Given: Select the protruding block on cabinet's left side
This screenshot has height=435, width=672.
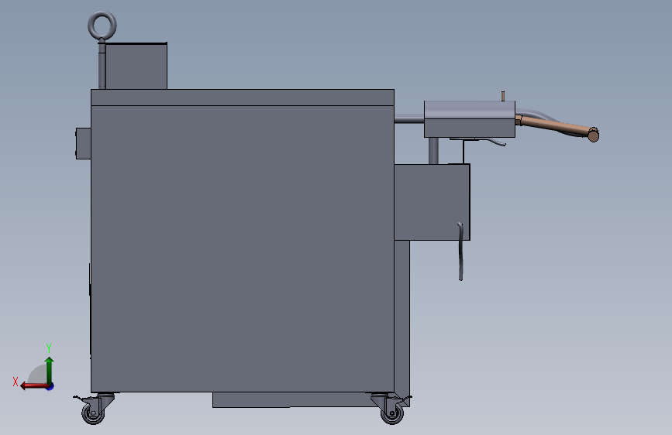Looking at the screenshot, I should pyautogui.click(x=83, y=143).
